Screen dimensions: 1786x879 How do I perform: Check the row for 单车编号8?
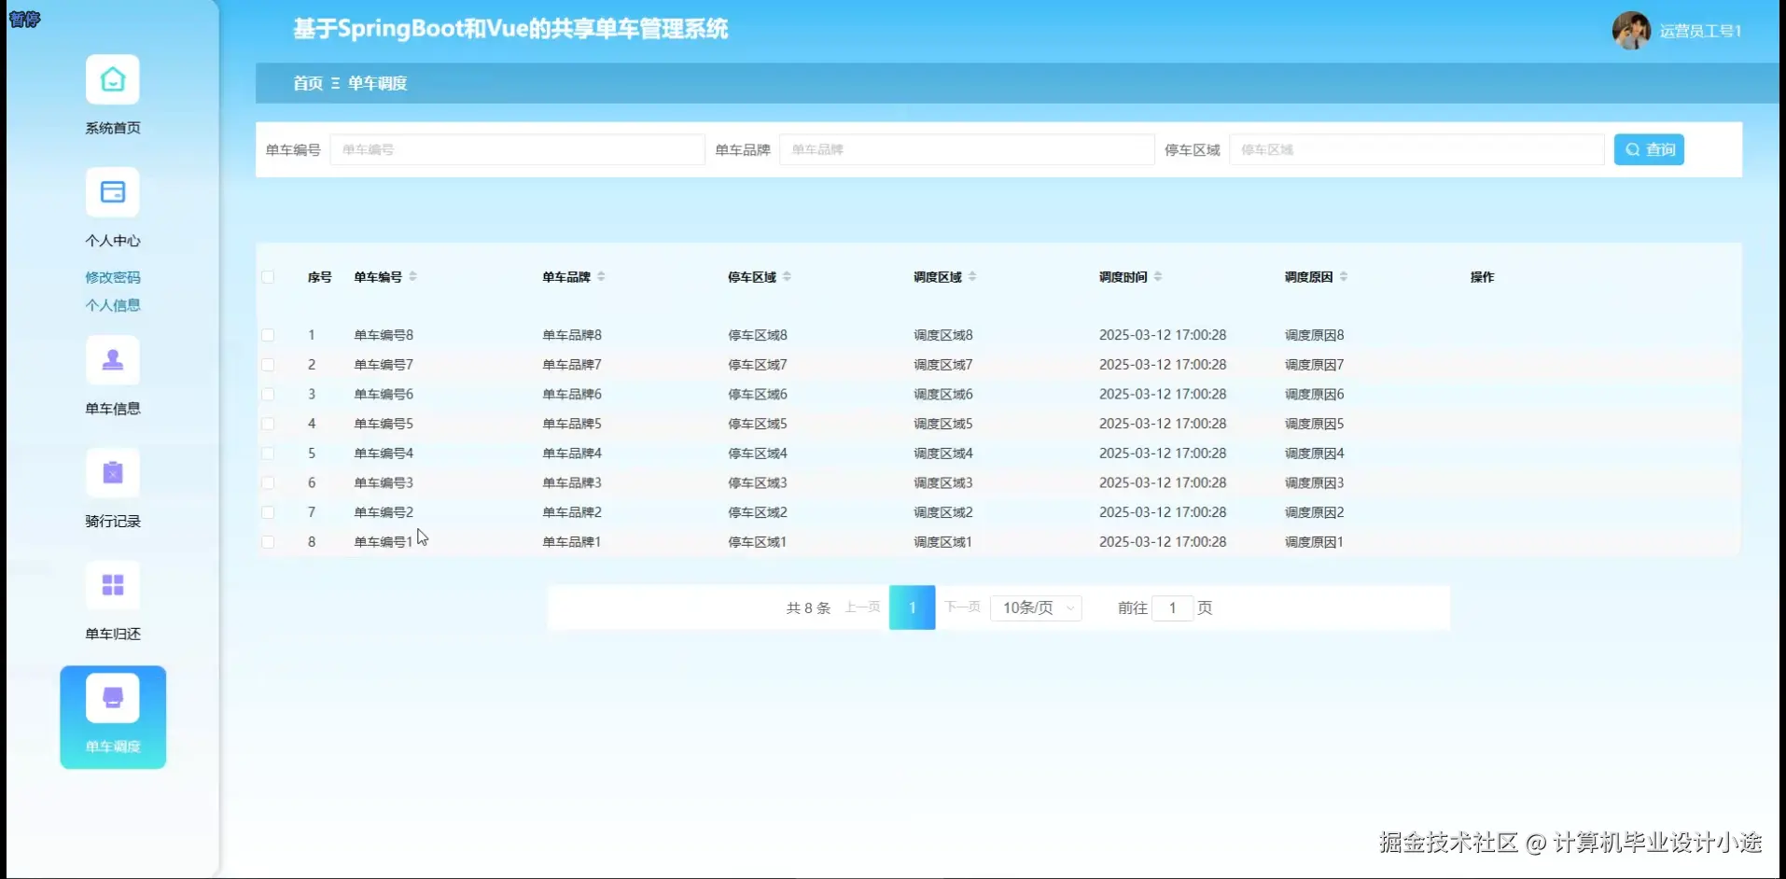pos(268,335)
